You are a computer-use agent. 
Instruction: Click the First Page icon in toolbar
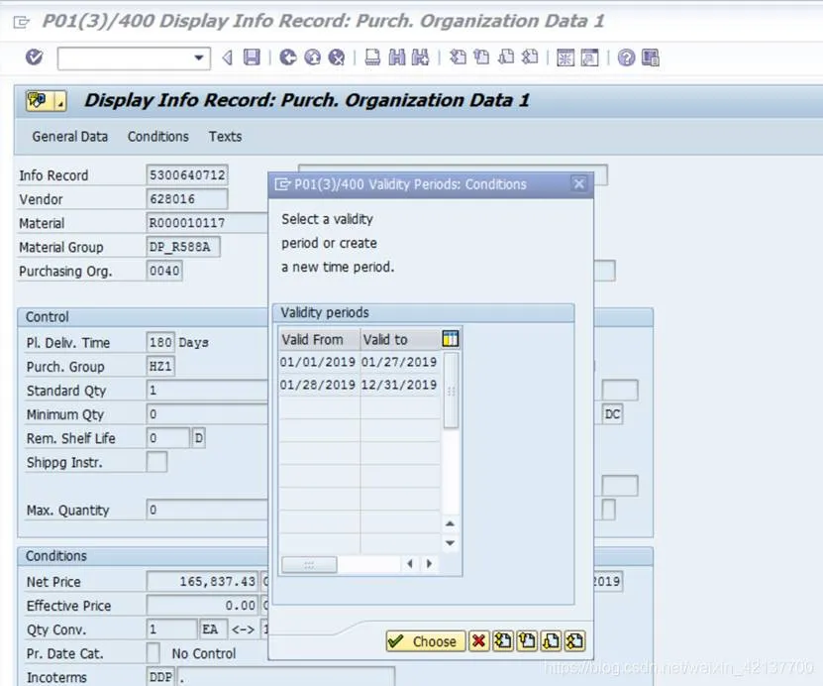(458, 57)
